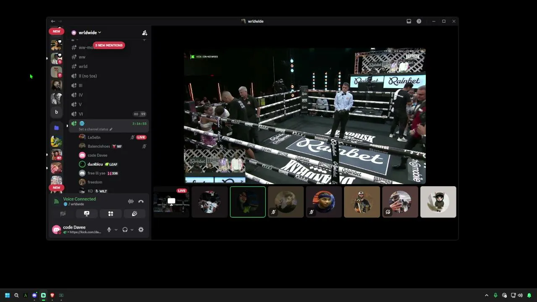Select the green-outlined speaking participant tile
The height and width of the screenshot is (302, 537).
(x=248, y=202)
